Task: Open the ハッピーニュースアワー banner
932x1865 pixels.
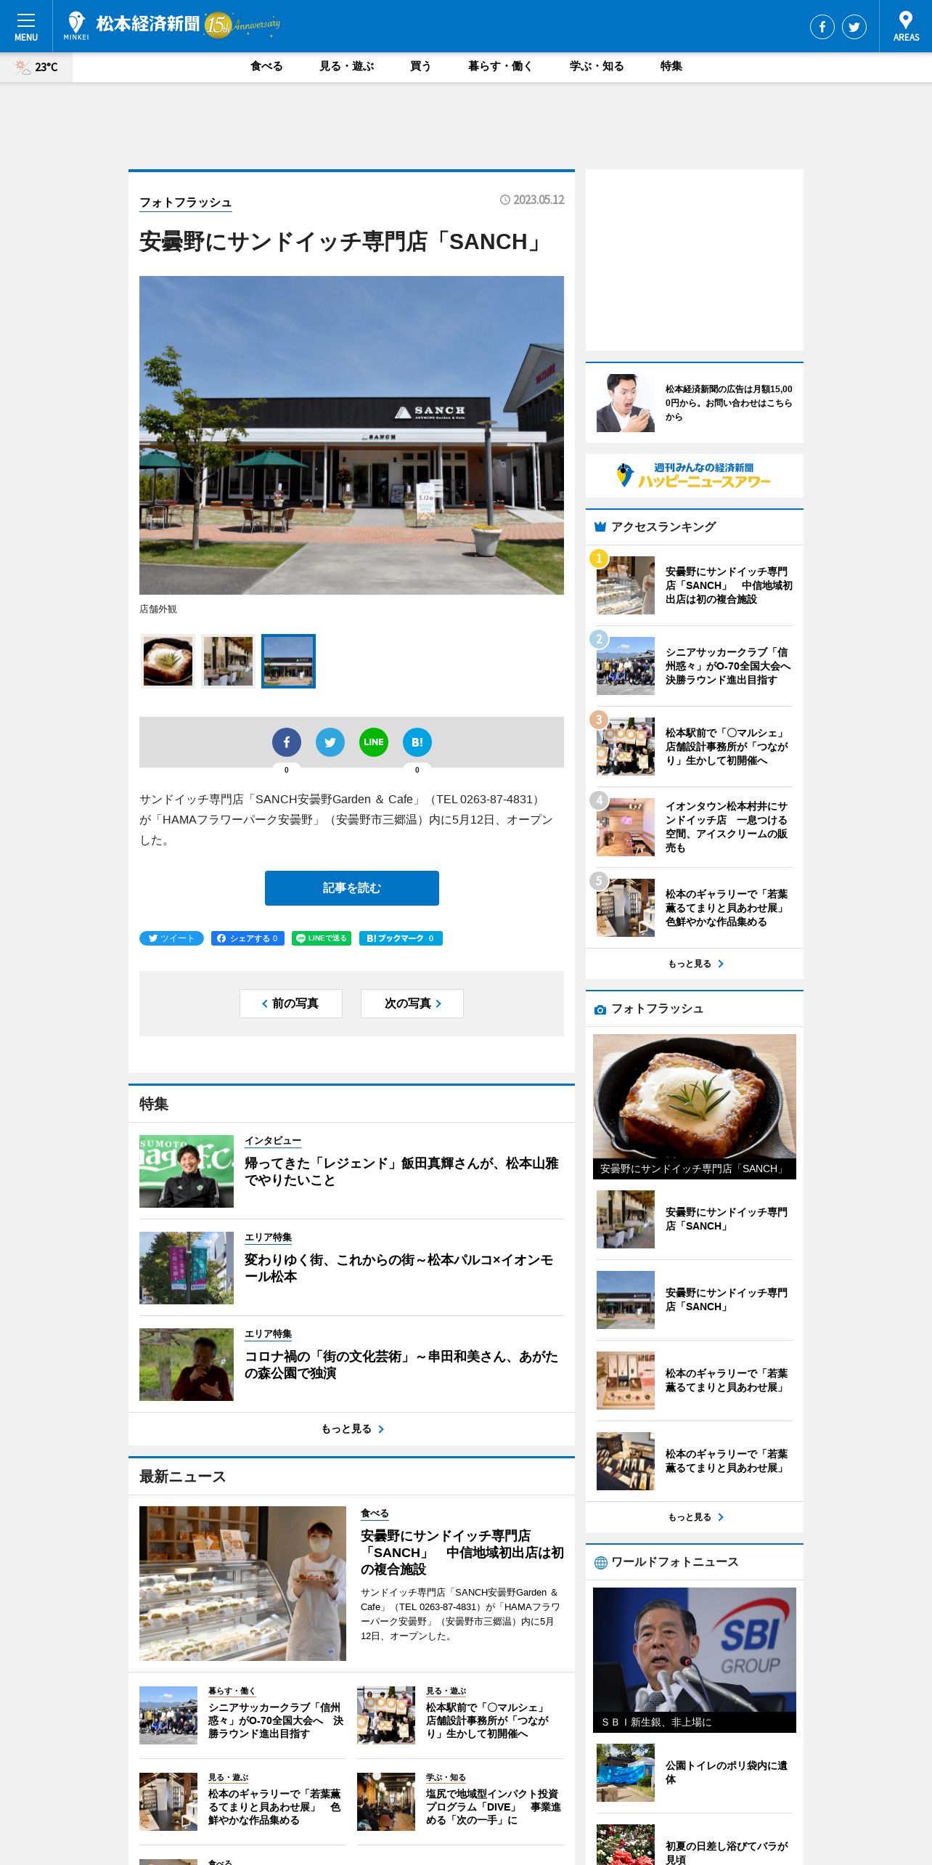Action: 695,476
